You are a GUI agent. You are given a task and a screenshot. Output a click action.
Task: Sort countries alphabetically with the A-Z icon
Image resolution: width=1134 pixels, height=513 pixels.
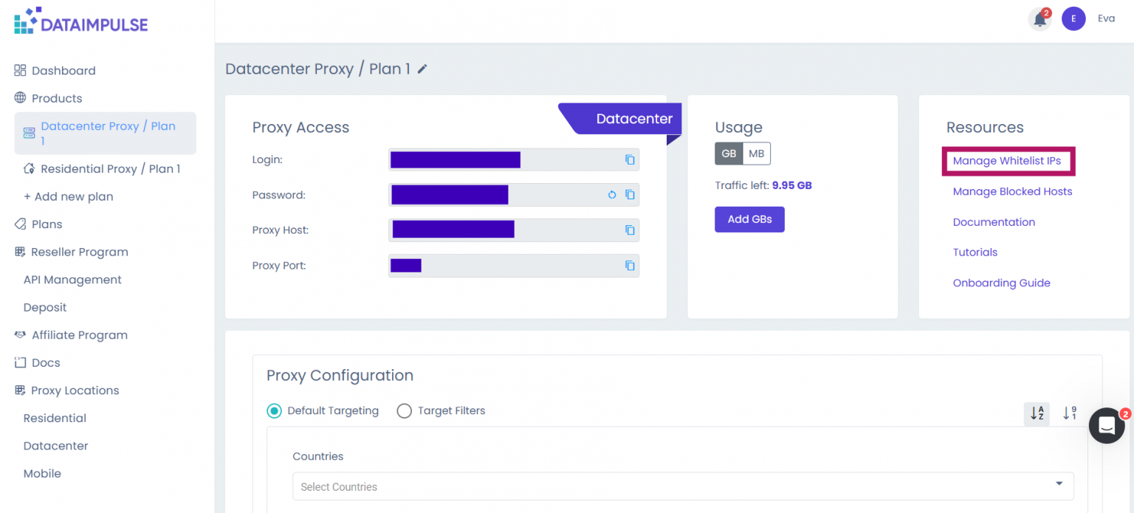point(1036,414)
